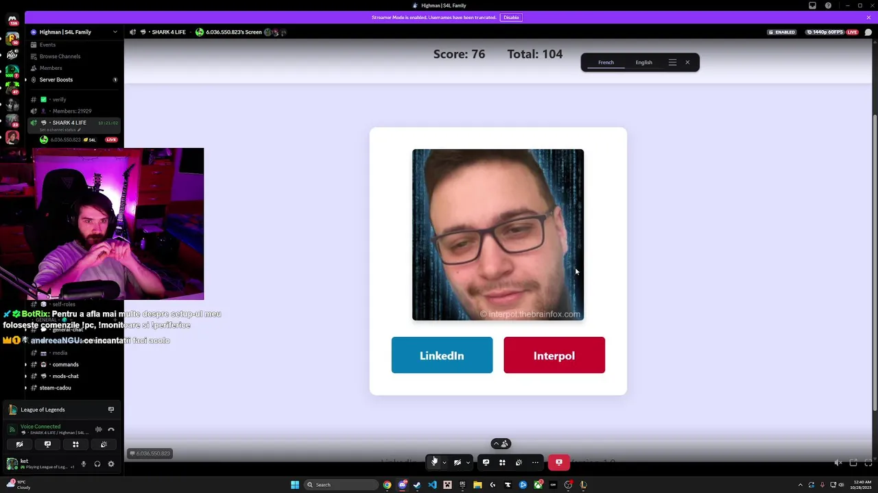Mute microphone in user panel
878x493 pixels.
(84, 464)
